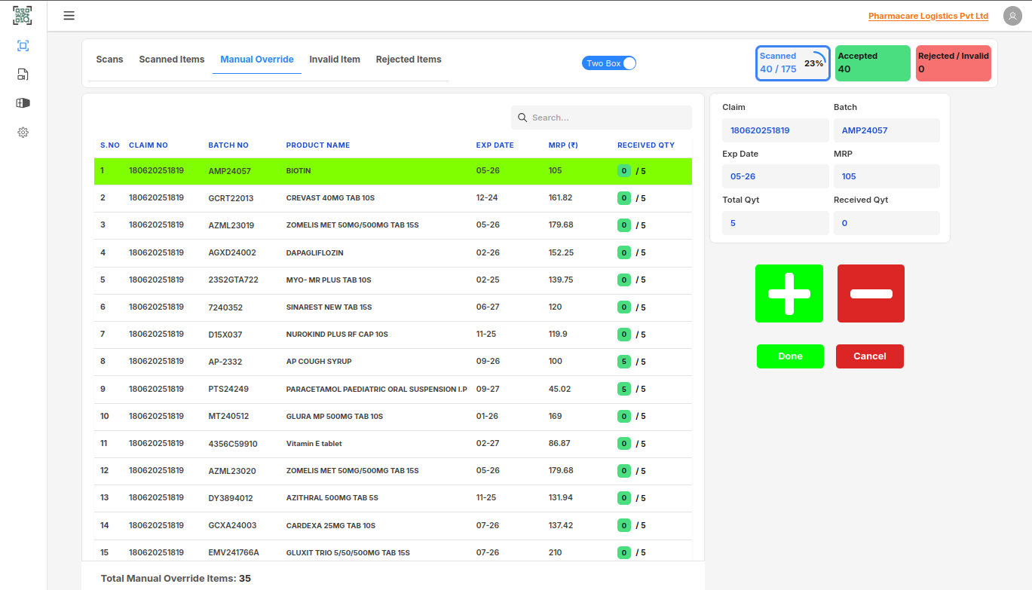Open settings from the sidebar gear
The width and height of the screenshot is (1032, 590).
23,133
